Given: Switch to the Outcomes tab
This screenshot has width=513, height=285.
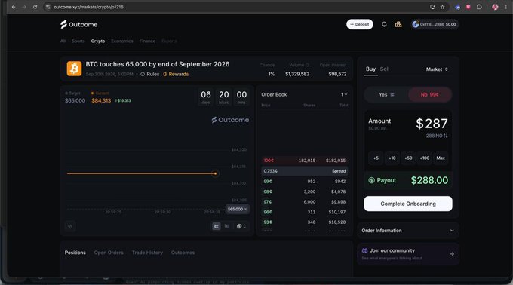Looking at the screenshot, I should tap(183, 253).
